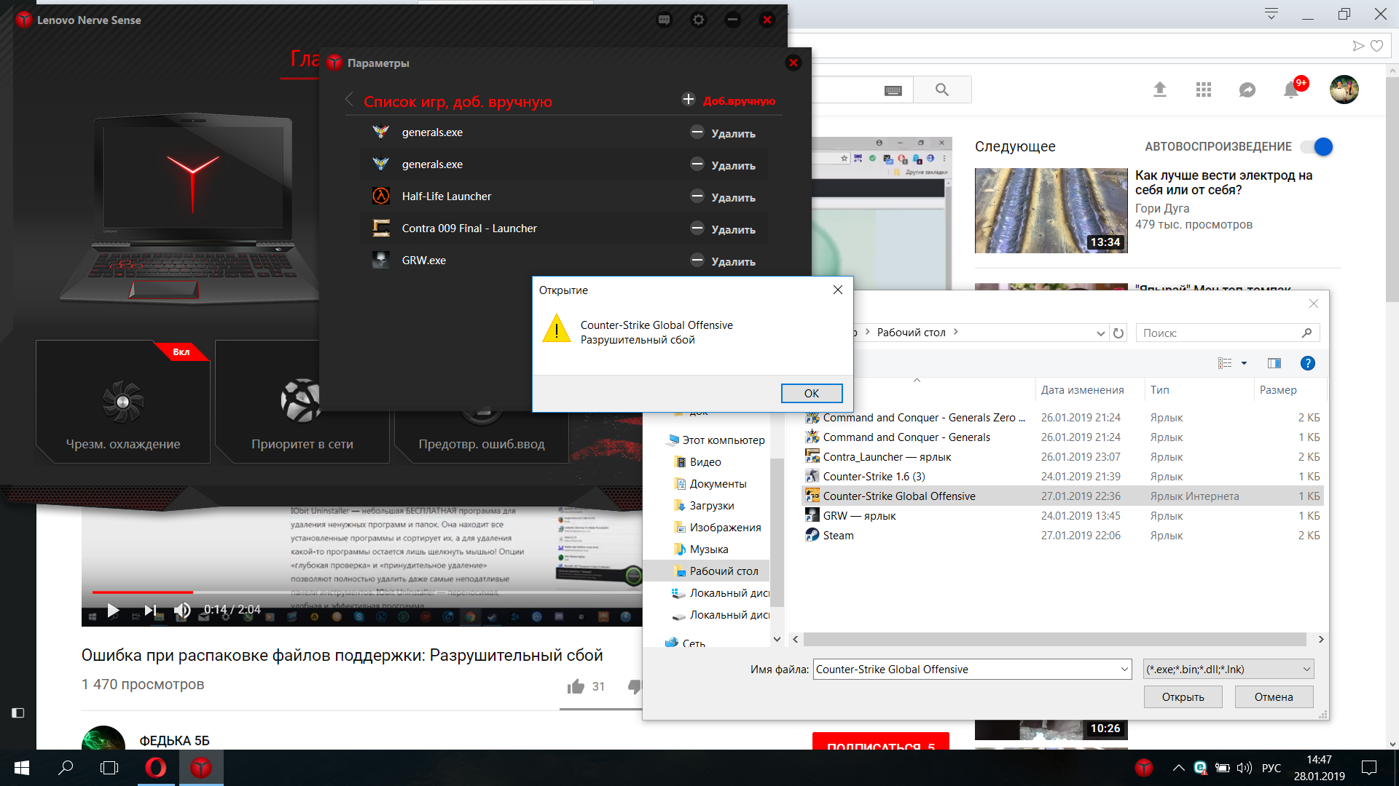The image size is (1399, 786).
Task: Like the video with thumbs up
Action: click(576, 686)
